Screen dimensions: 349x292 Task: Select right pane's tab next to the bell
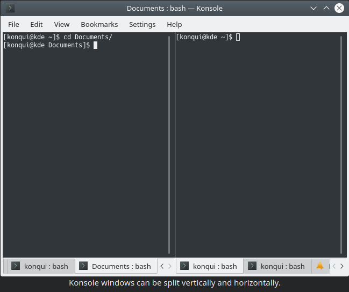coord(277,266)
